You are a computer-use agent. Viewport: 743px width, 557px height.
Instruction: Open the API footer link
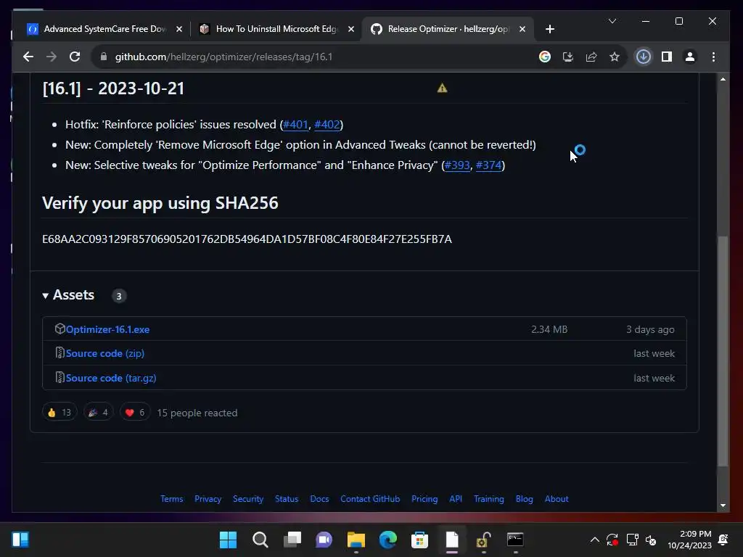[x=456, y=499]
